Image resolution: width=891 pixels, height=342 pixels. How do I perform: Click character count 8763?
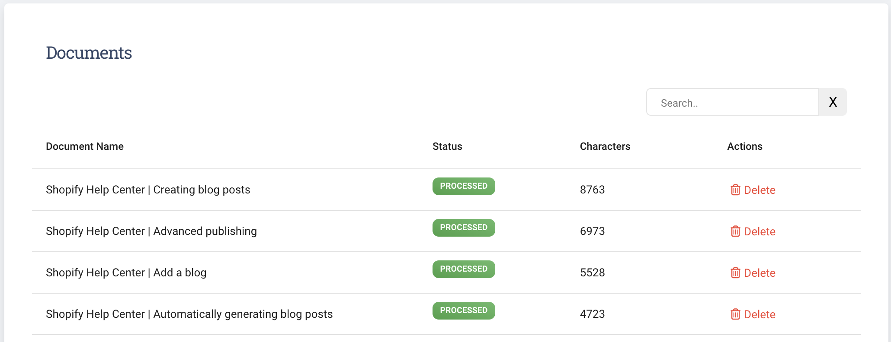pos(593,190)
